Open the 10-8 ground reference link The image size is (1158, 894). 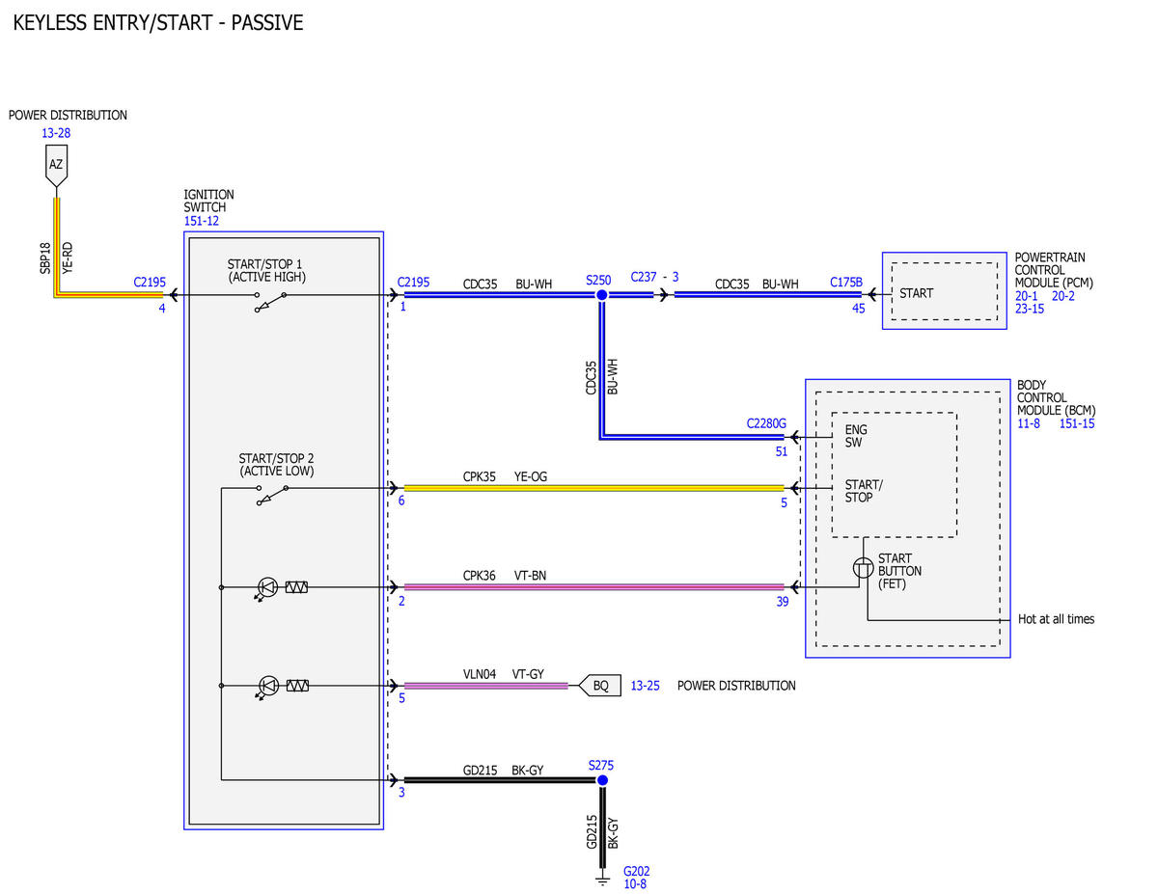coord(635,882)
